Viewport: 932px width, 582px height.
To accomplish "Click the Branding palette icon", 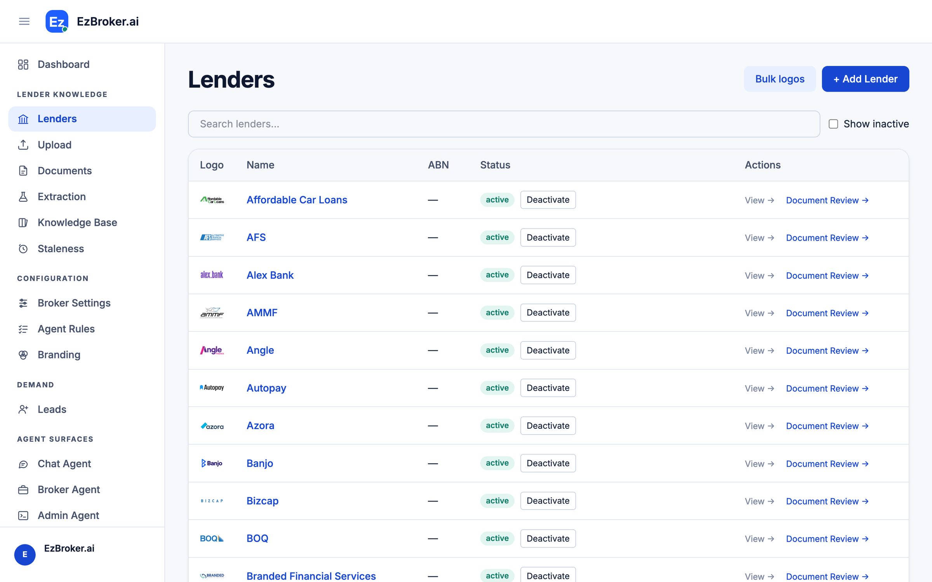I will [23, 355].
